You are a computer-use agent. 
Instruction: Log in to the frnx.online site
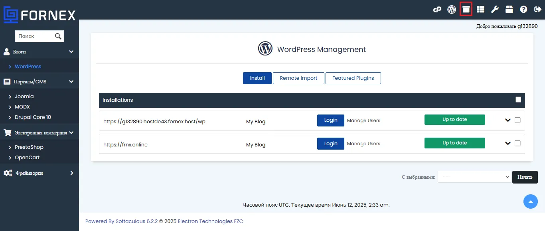tap(331, 143)
